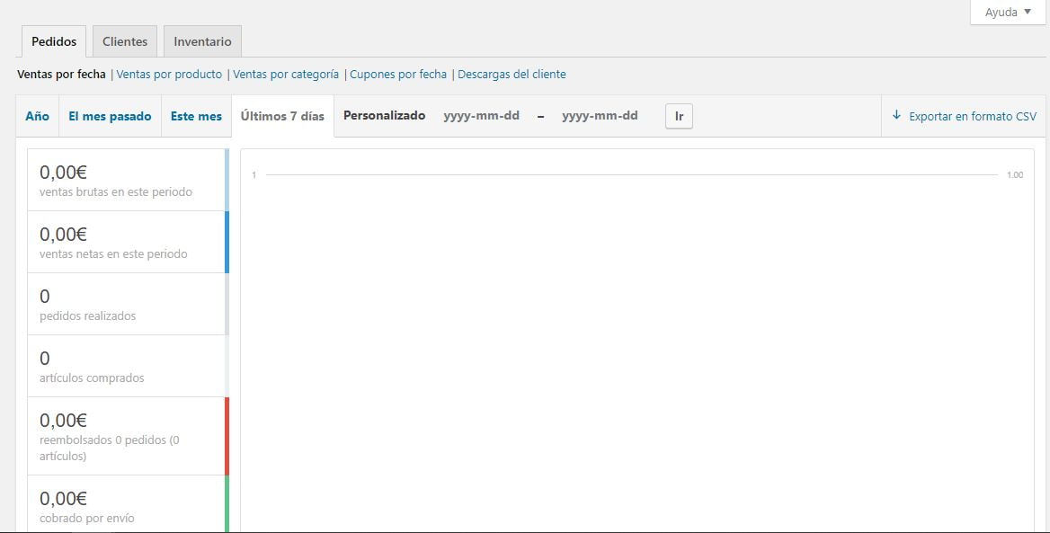Click the blue highlight bar next to ventas netas

click(x=227, y=241)
